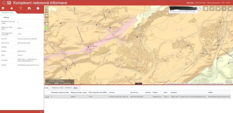Collapse the bottom results panel handle

click(x=139, y=84)
